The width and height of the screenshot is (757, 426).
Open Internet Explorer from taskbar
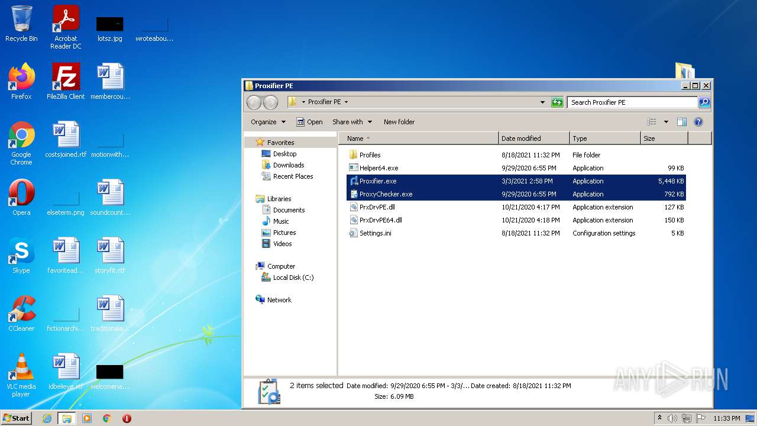47,418
